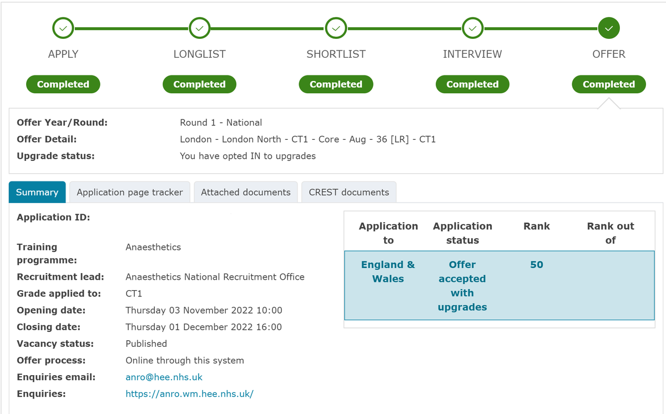The height and width of the screenshot is (414, 666).
Task: Click You have opted IN to upgrades
Action: (x=248, y=156)
